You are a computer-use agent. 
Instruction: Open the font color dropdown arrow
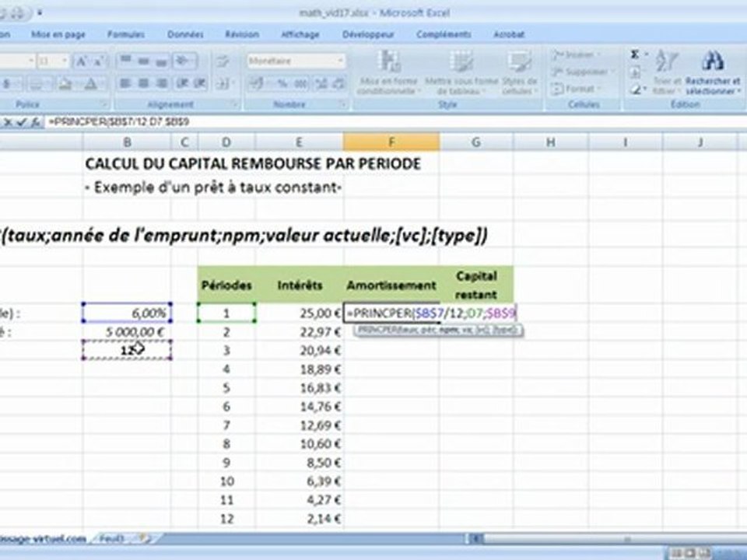click(104, 85)
